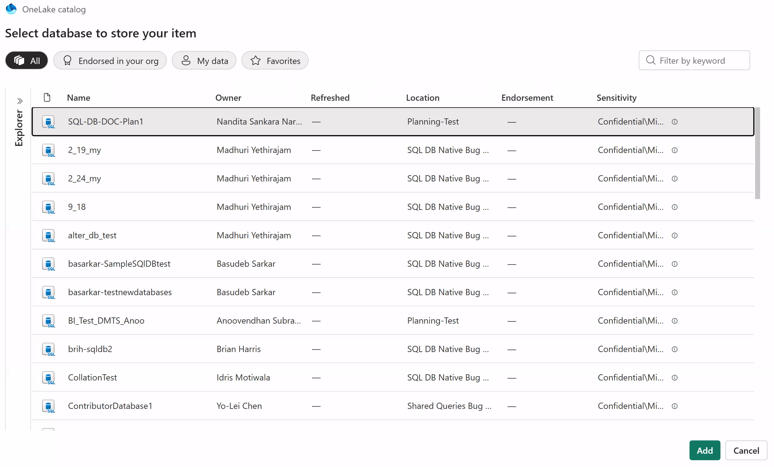Viewport: 774px width, 467px height.
Task: Click the Cancel button
Action: [746, 451]
